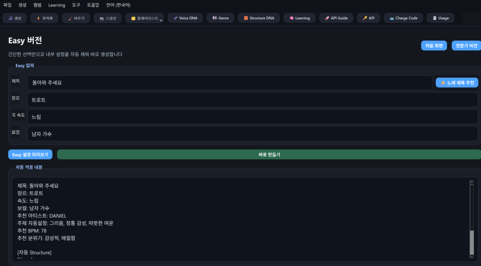Open the API key toolbar button

pyautogui.click(x=368, y=18)
